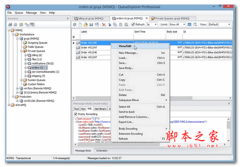Viewport: 240px width, 167px height.
Task: Click the QueueExplorer app icon in title bar
Action: pos(8,7)
